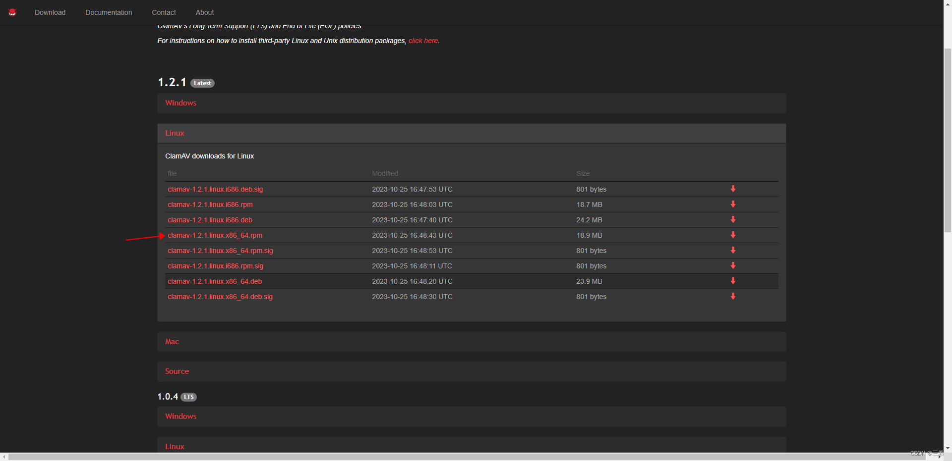Click the '2023-10-25 16:48:20 UTC' timestamp
This screenshot has height=461, width=952.
[x=412, y=281]
